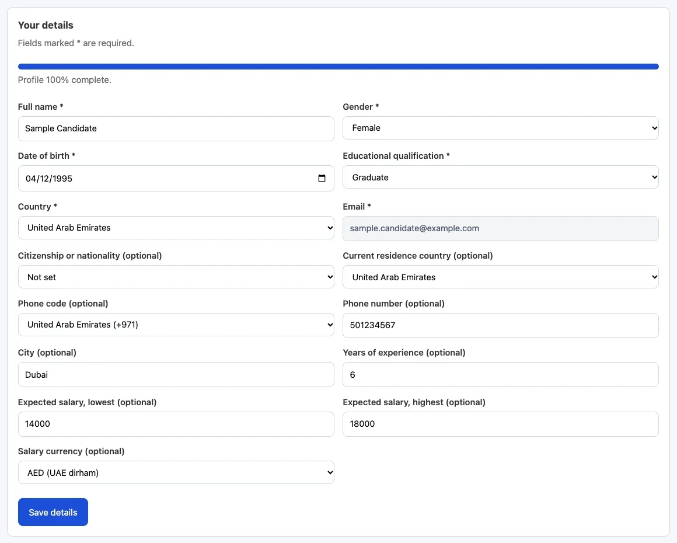Click the 'Your details' heading
Image resolution: width=677 pixels, height=543 pixels.
tap(46, 25)
